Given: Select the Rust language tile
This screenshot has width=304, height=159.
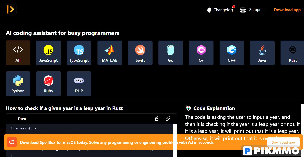Looking at the screenshot, I should point(293,53).
